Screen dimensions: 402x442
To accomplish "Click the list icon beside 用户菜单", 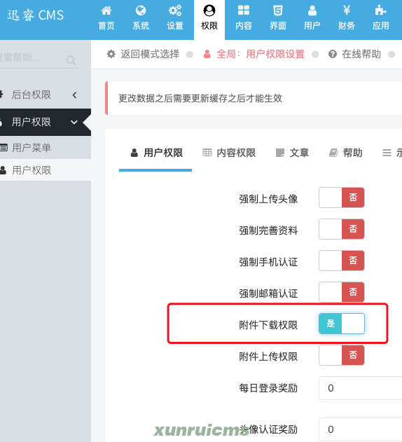I will click(4, 147).
